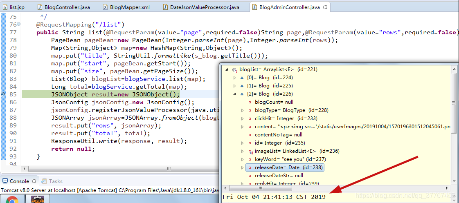Click the line number 83 in the gutter
Screen dimensions: 459x203
pos(13,79)
